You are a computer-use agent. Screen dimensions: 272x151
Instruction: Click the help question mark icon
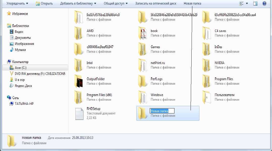pos(264,4)
